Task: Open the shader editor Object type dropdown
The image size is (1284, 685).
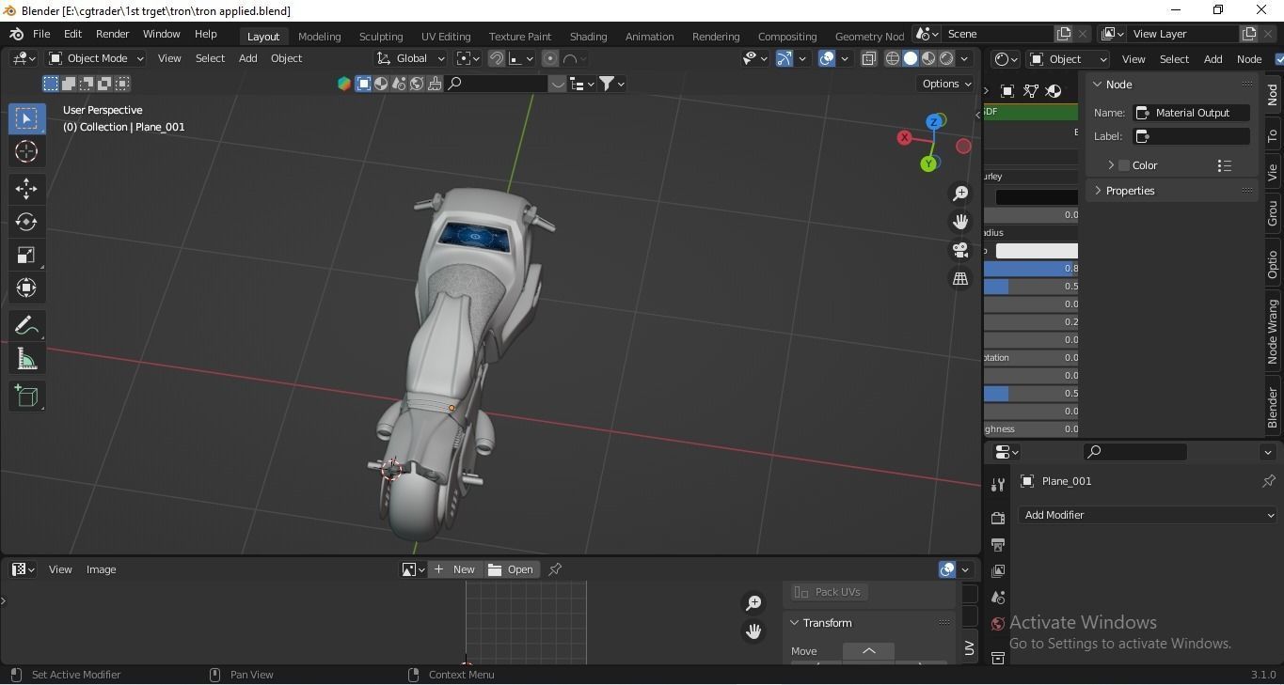Action: click(x=1069, y=59)
